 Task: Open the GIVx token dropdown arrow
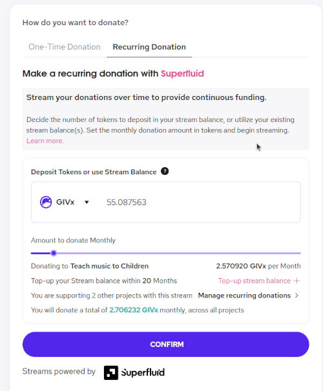coord(87,202)
